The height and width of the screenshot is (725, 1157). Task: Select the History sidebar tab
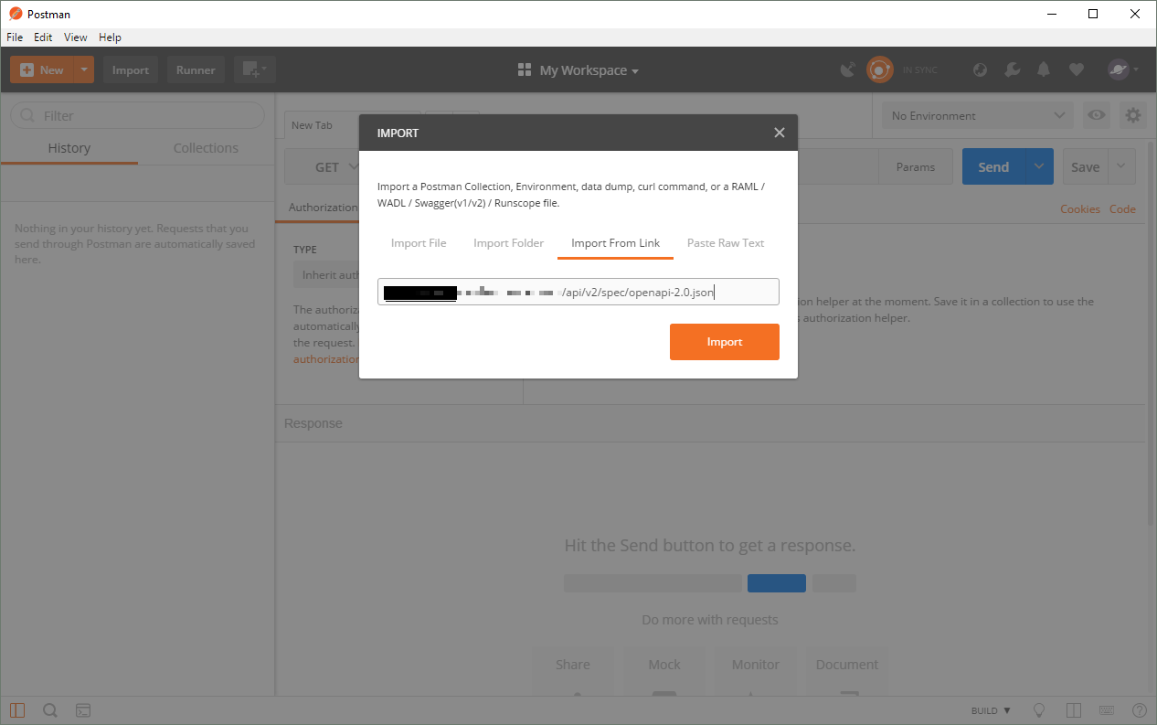(69, 148)
